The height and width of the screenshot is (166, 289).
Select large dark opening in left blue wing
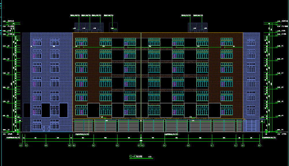point(46,110)
